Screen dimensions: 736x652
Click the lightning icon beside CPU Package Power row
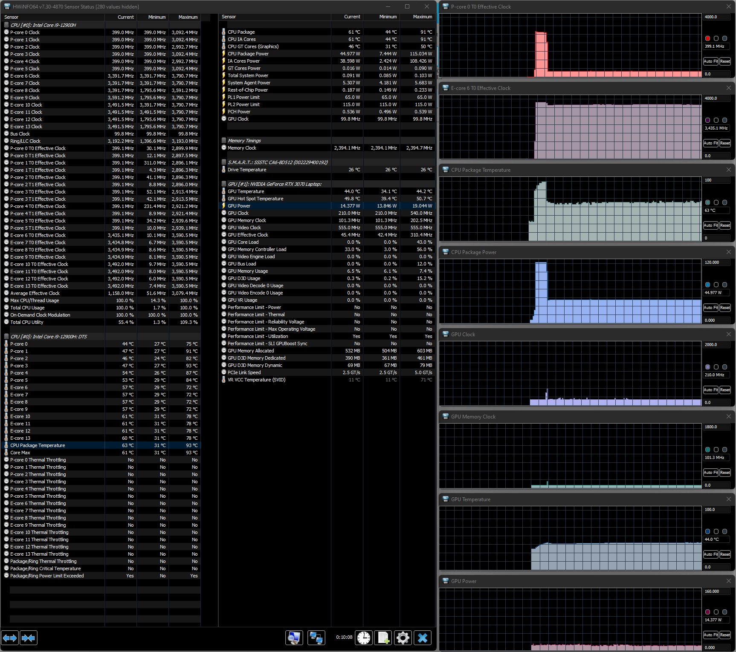[x=223, y=54]
